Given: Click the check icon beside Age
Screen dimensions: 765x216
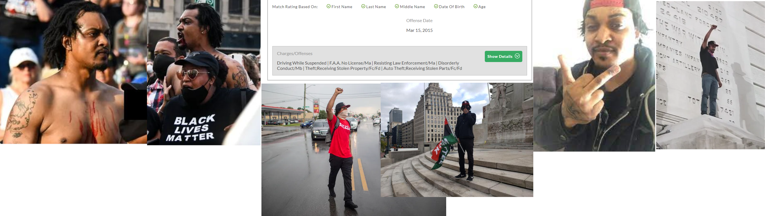Looking at the screenshot, I should [x=476, y=6].
